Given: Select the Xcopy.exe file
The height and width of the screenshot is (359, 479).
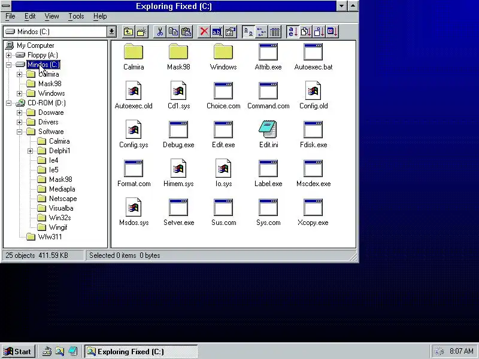Looking at the screenshot, I should [x=313, y=212].
